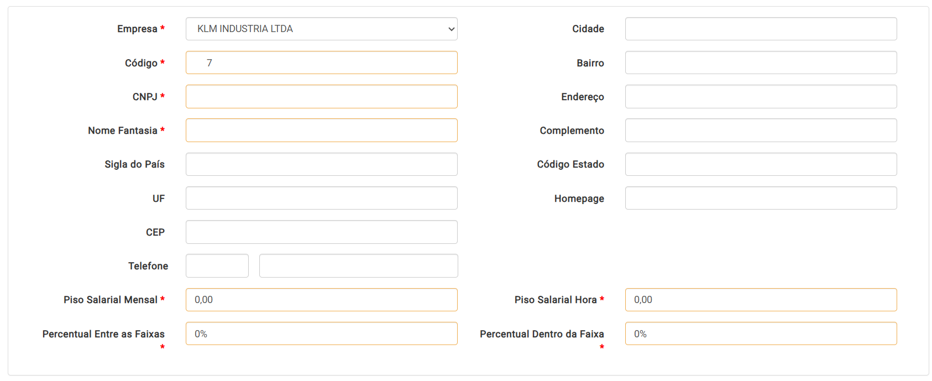Select the Sigla do País field
Screen dimensions: 932x381
(x=321, y=164)
